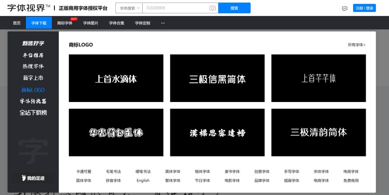The height and width of the screenshot is (195, 389).
Task: Choose the 免费商用 category link
Action: point(351,180)
